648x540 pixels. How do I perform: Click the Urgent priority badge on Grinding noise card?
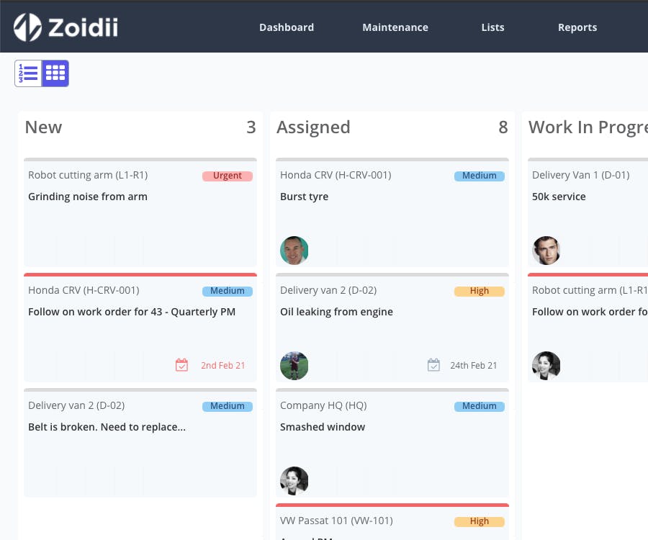tap(228, 175)
